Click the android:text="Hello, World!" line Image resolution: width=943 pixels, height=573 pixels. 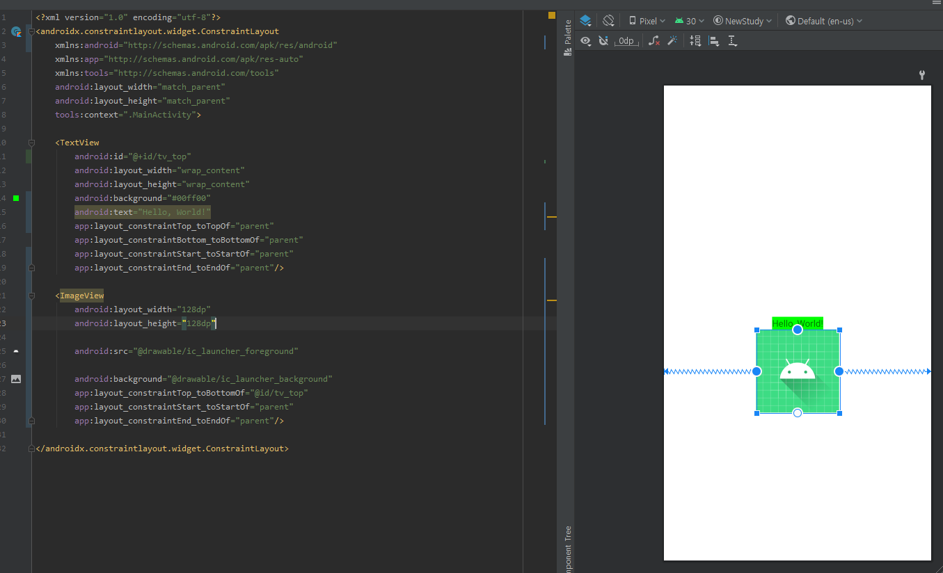coord(143,212)
